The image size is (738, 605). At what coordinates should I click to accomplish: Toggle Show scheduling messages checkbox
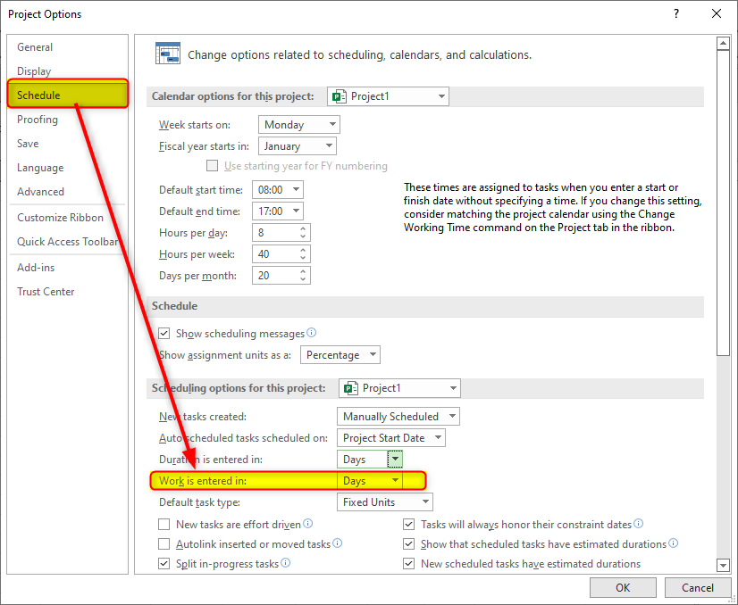click(164, 334)
